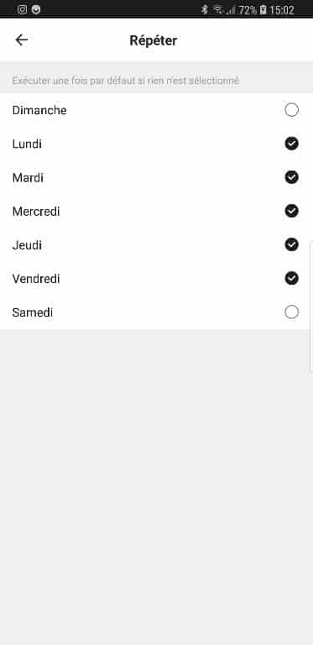Viewport: 313px width, 645px height.
Task: Tap the Instagram notification icon
Action: (x=23, y=9)
